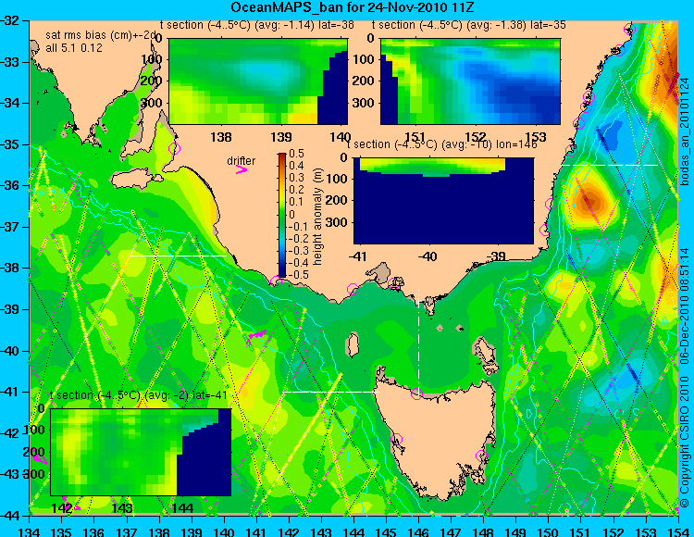Click the lon=146 section title text
The image size is (694, 537).
(441, 144)
